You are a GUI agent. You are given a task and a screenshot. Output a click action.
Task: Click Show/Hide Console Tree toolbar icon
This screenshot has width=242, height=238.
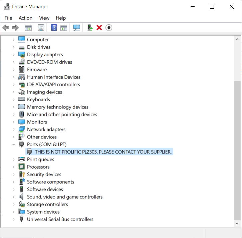pos(28,28)
